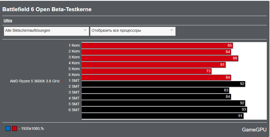Click the '6 SMT' label
Viewport: 270px width, 137px height.
click(x=74, y=110)
